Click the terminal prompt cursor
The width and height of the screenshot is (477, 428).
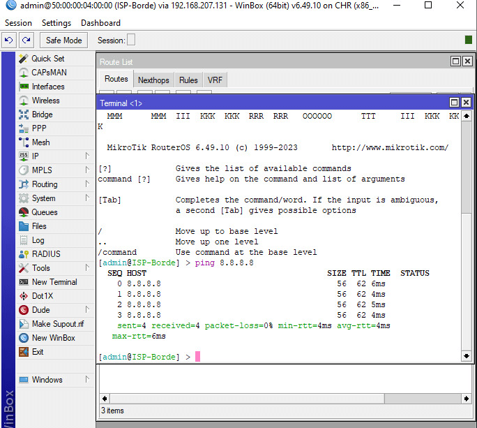198,356
